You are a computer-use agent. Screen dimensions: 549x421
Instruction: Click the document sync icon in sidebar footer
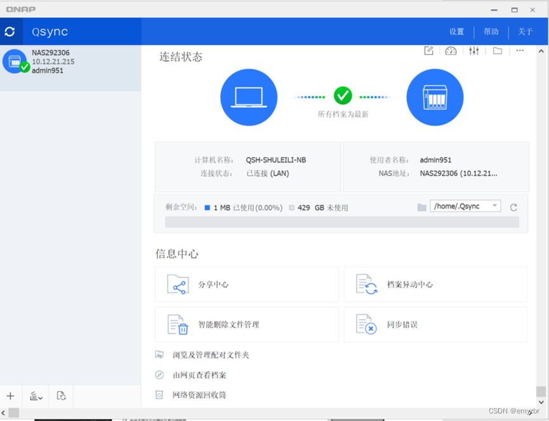62,396
